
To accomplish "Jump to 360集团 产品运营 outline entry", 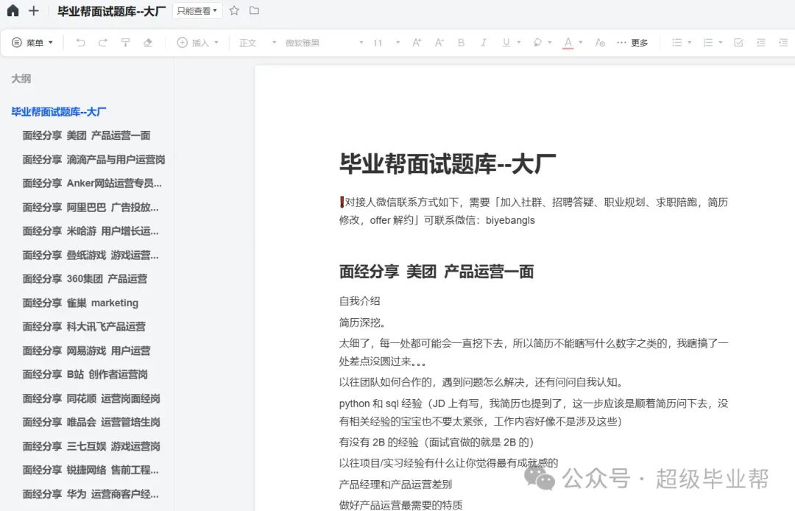I will (85, 279).
